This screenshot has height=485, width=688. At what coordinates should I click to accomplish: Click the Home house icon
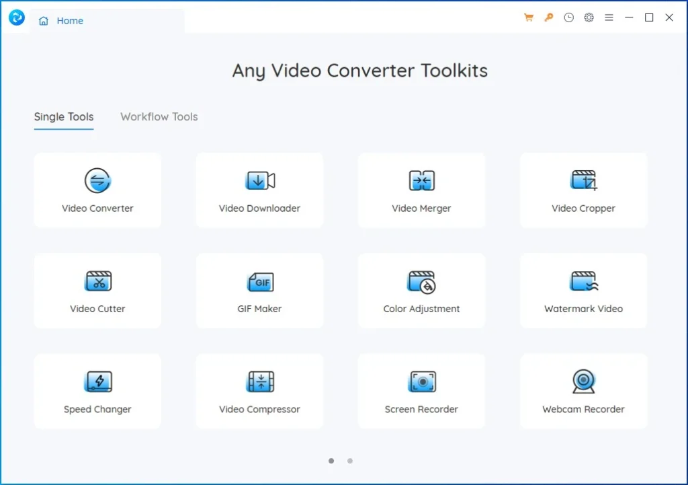pos(44,21)
